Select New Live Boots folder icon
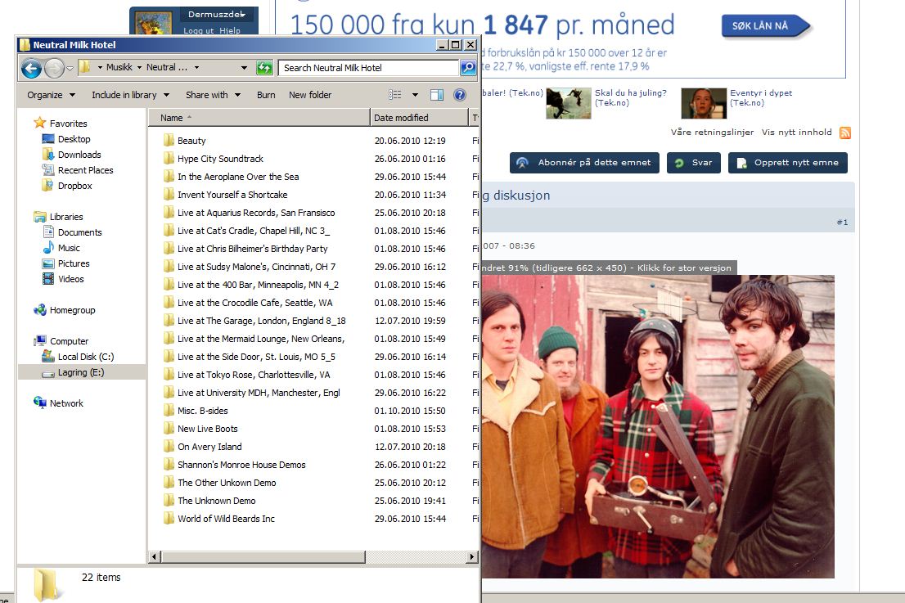Viewport: 905px width, 603px height. pyautogui.click(x=169, y=428)
